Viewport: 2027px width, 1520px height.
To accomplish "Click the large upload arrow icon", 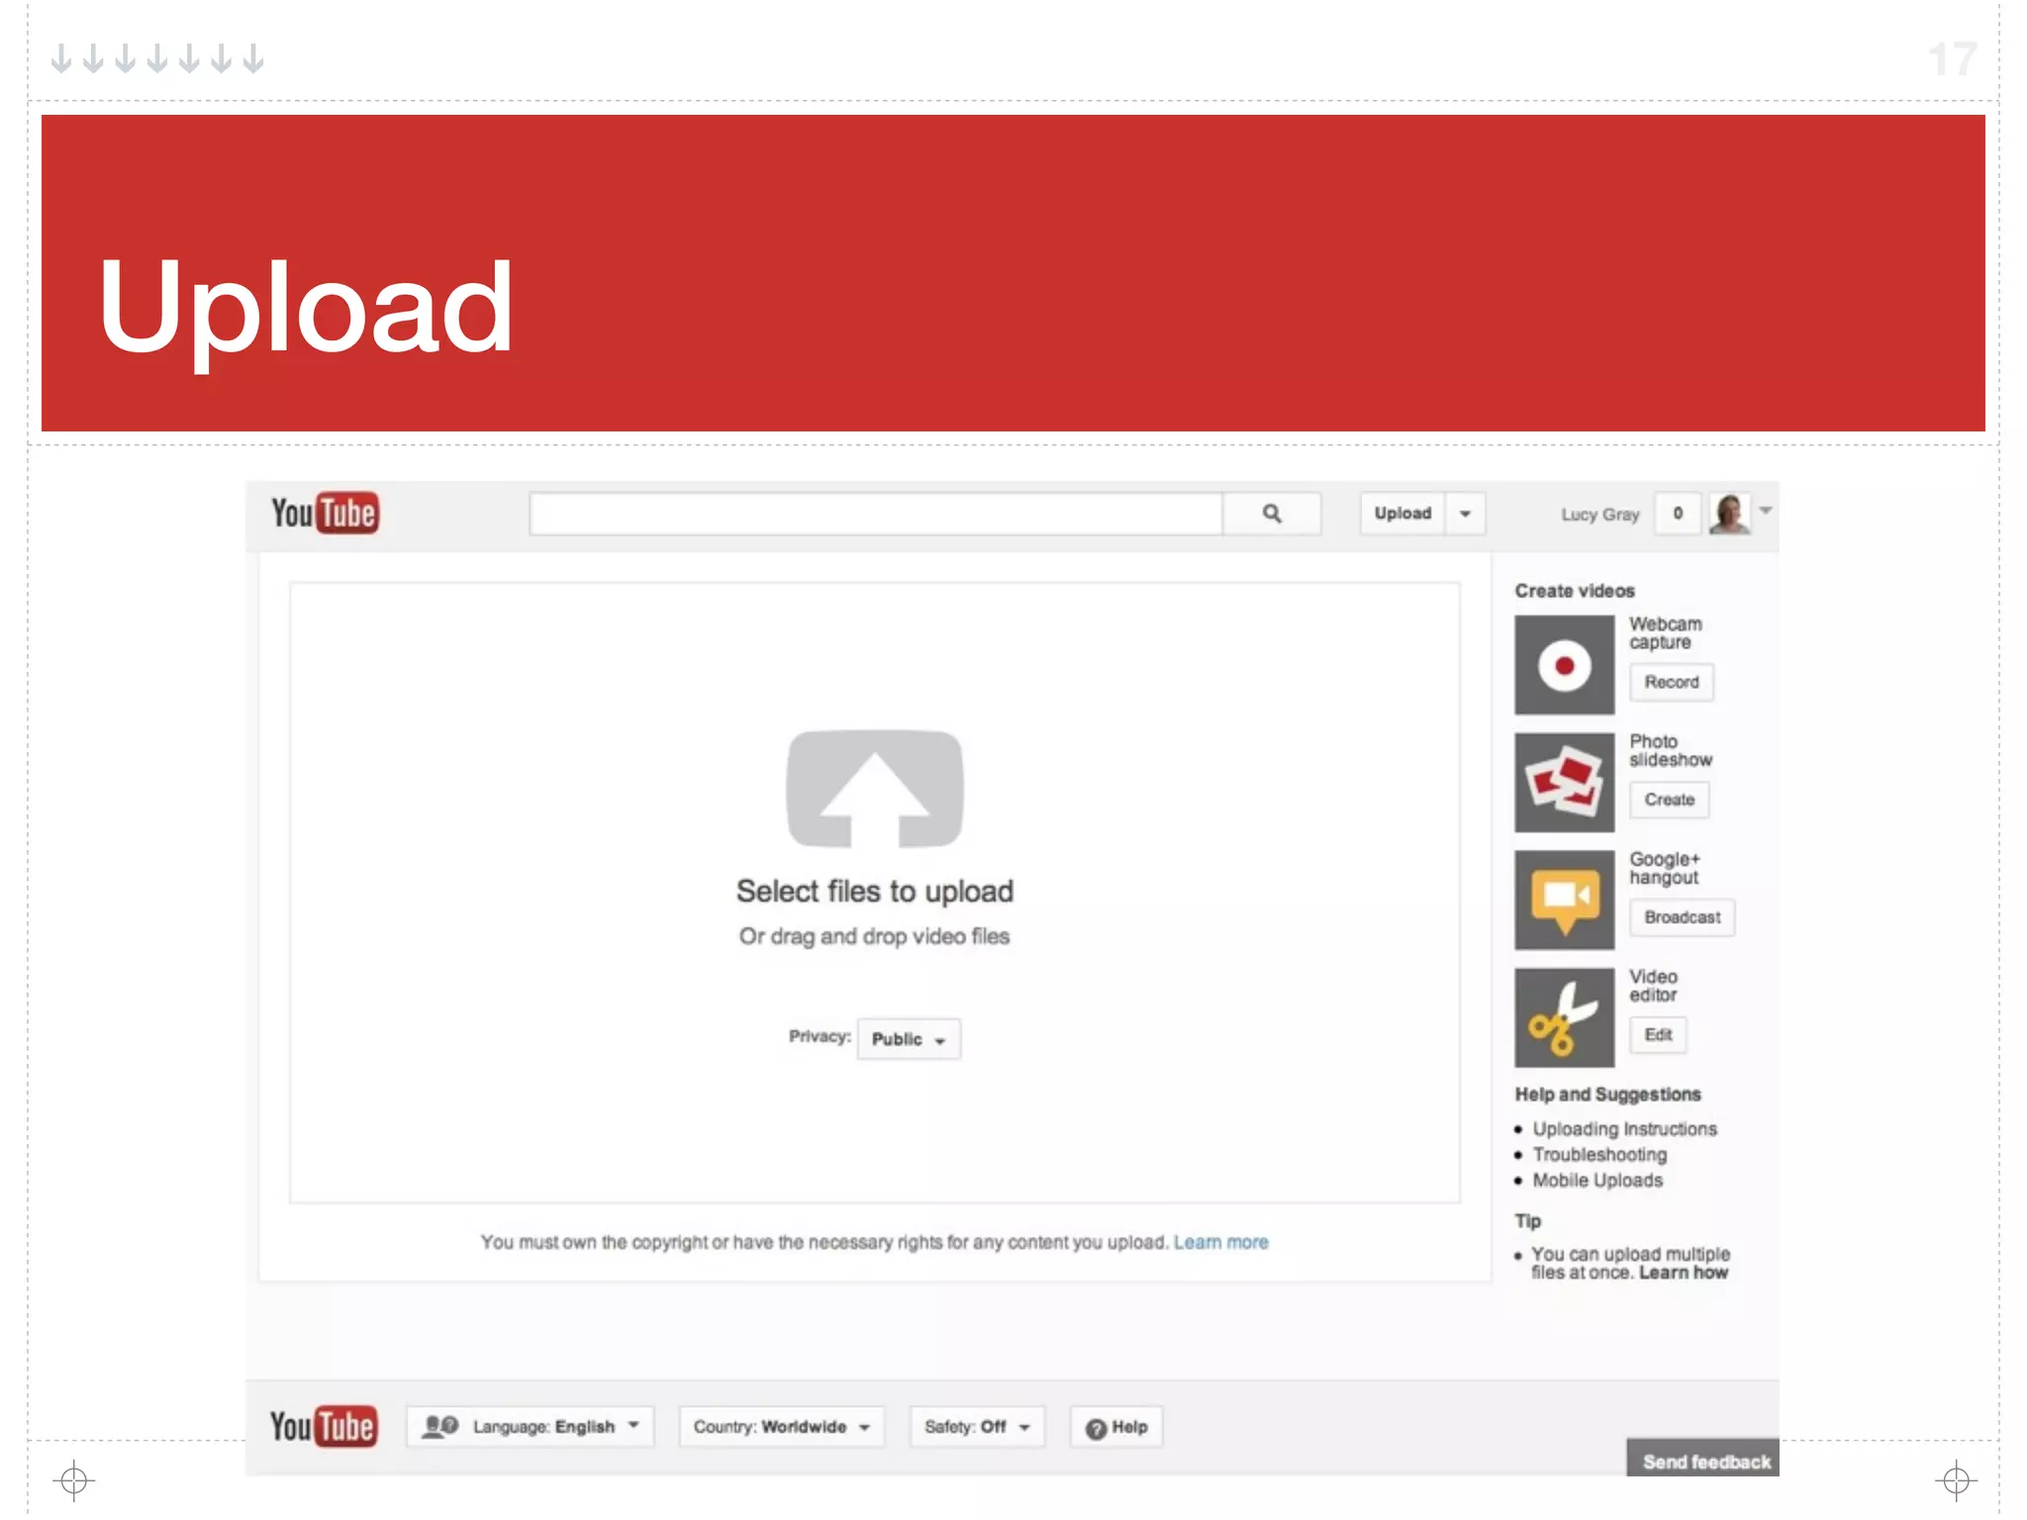I will [874, 789].
